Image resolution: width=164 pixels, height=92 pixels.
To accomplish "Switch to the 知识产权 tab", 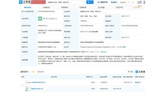I will click(x=119, y=7).
